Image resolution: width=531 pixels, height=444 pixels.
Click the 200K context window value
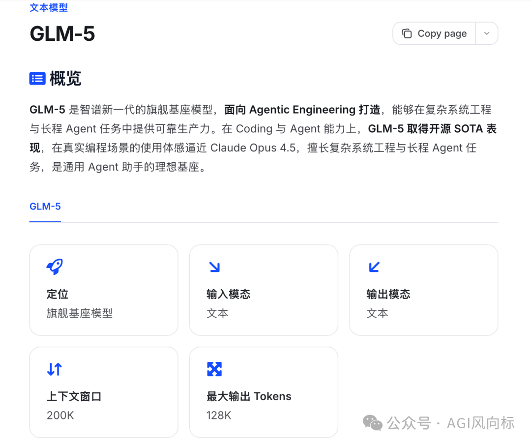[60, 415]
